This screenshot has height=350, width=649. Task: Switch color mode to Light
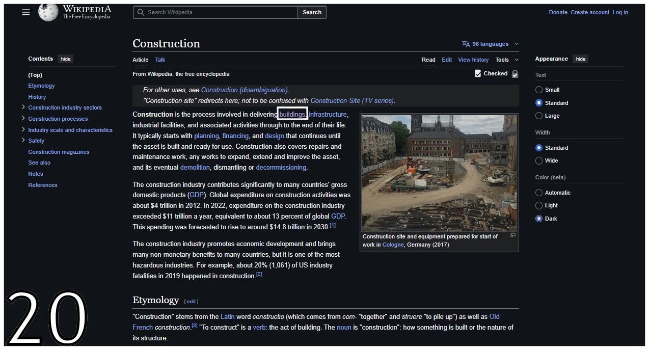tap(539, 205)
